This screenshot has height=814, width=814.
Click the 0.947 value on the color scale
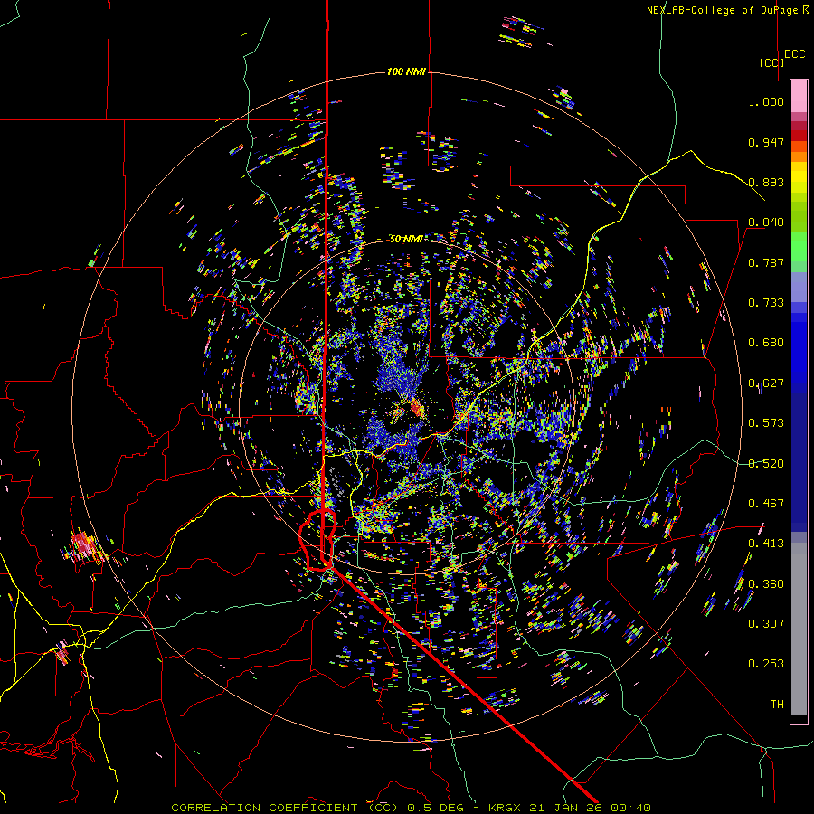point(766,142)
